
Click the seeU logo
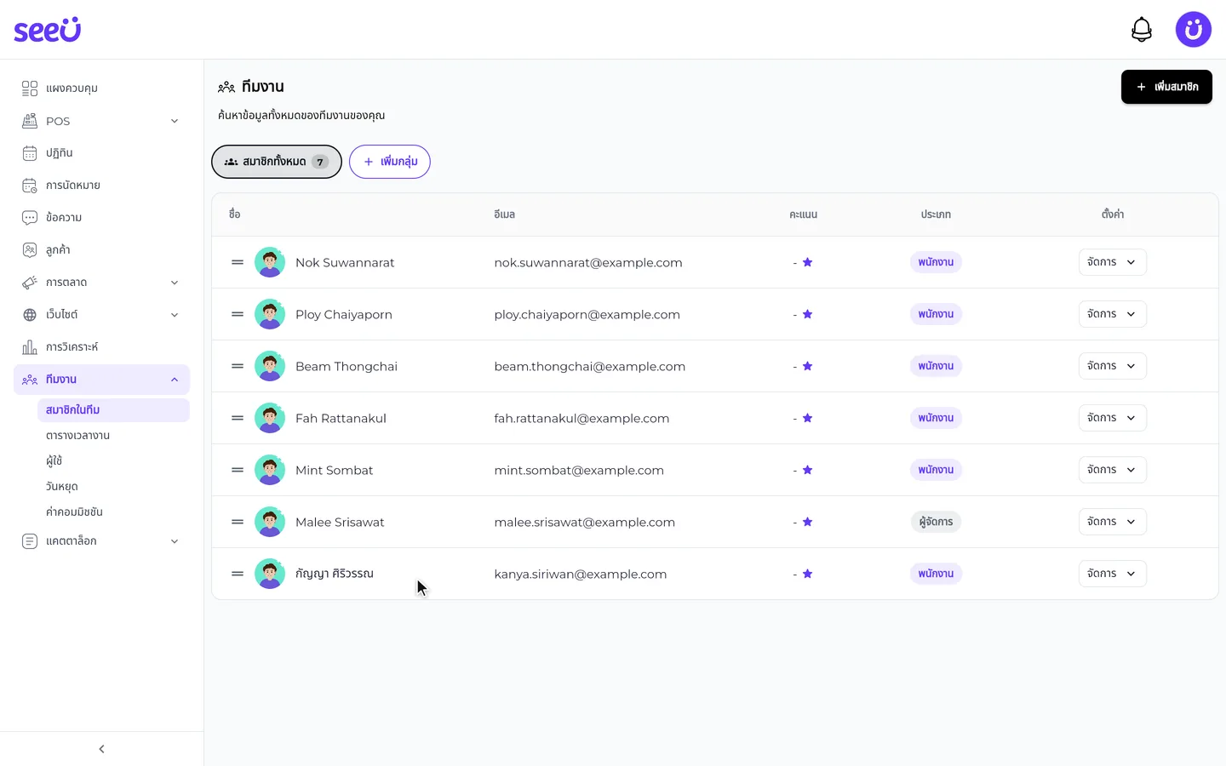[48, 30]
